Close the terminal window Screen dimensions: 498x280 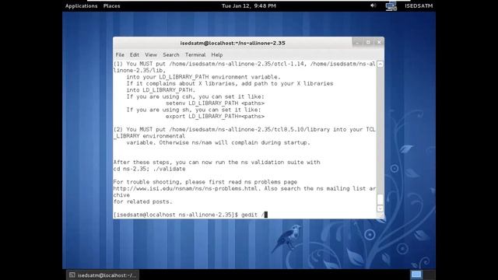pos(379,42)
